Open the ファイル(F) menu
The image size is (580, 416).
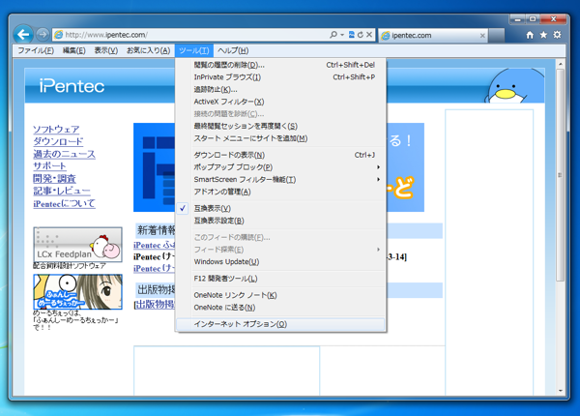pos(36,50)
